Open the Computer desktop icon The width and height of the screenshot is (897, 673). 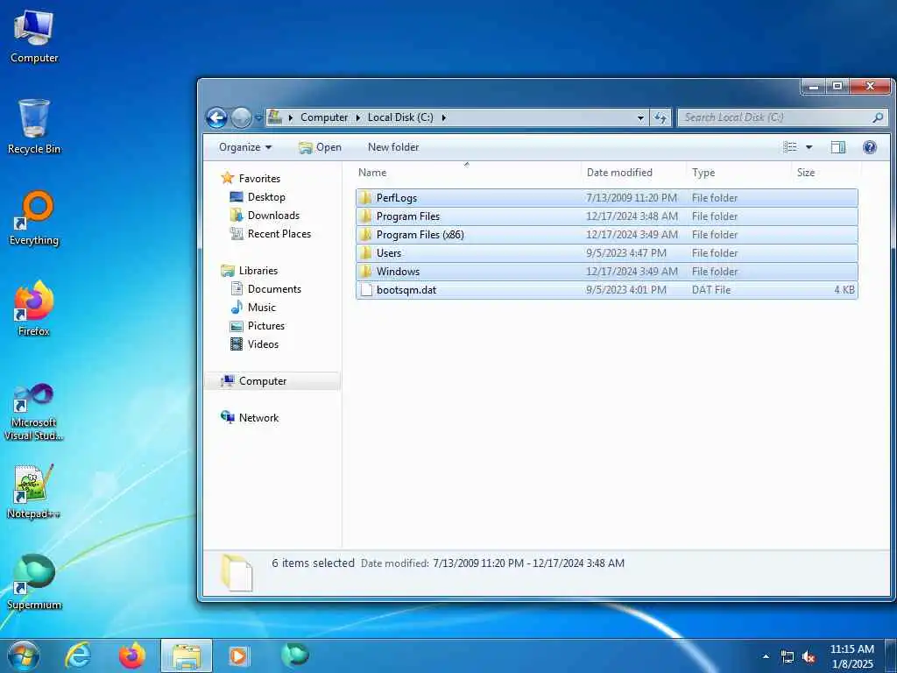[x=34, y=37]
